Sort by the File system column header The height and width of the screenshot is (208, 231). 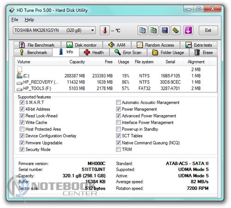144,62
